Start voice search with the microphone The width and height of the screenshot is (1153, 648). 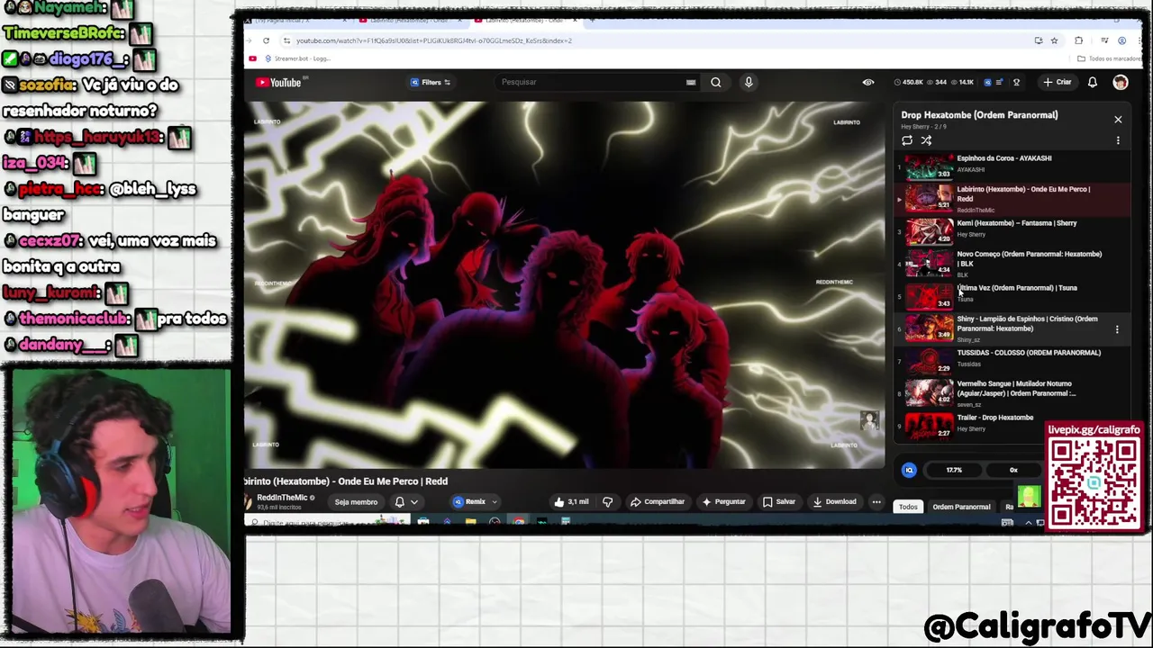coord(749,82)
